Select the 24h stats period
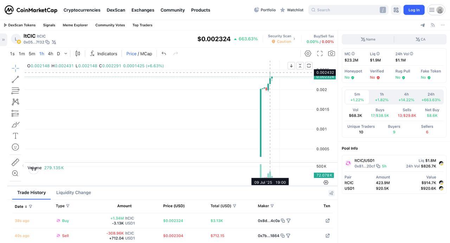Image resolution: width=450 pixels, height=243 pixels. point(431,97)
